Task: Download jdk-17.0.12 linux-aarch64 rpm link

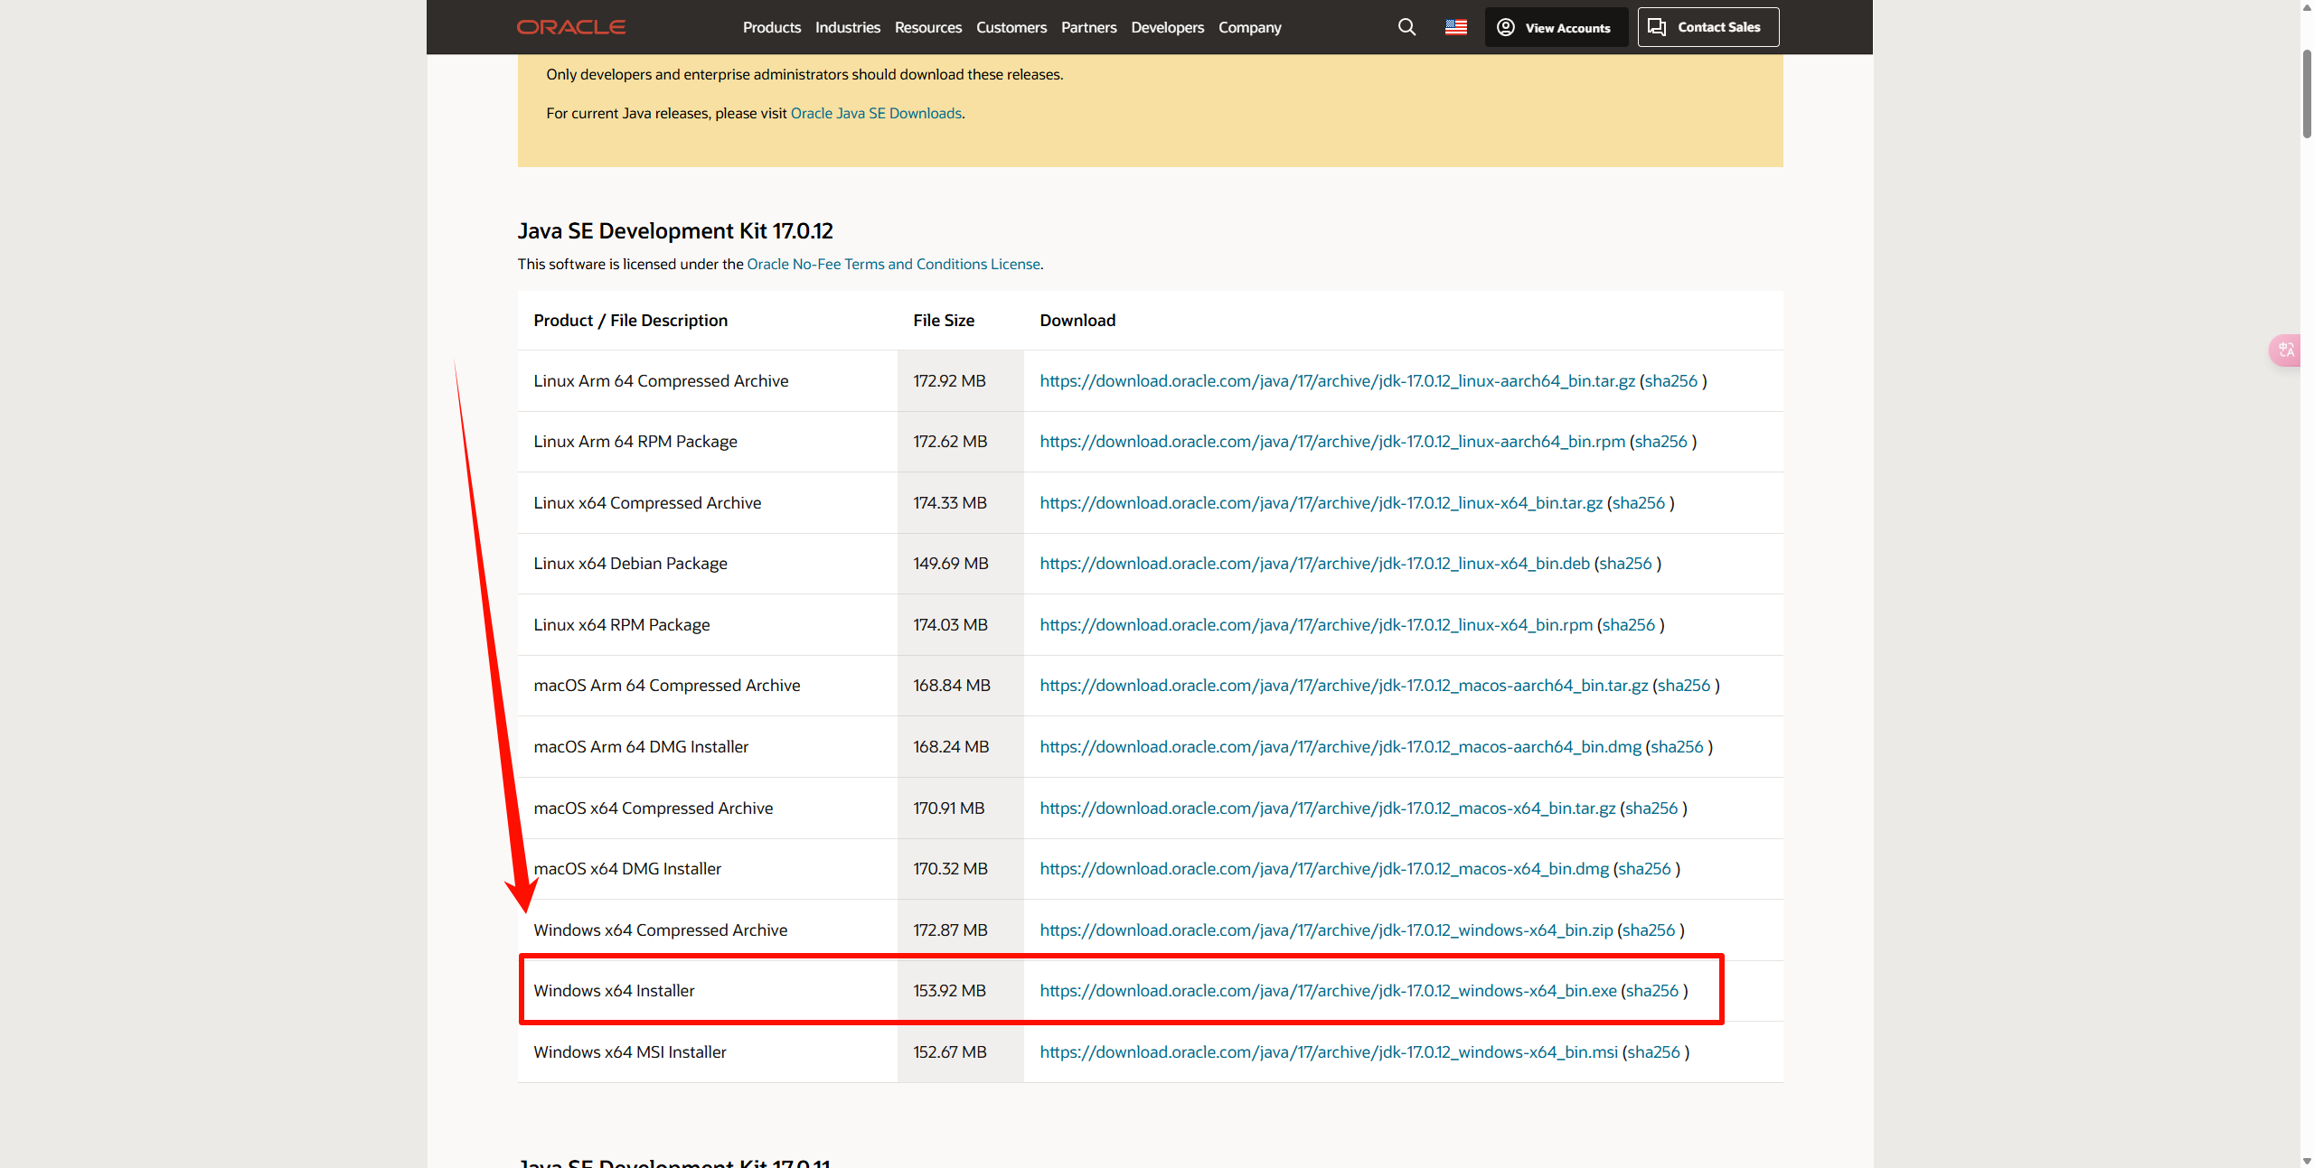Action: coord(1331,442)
